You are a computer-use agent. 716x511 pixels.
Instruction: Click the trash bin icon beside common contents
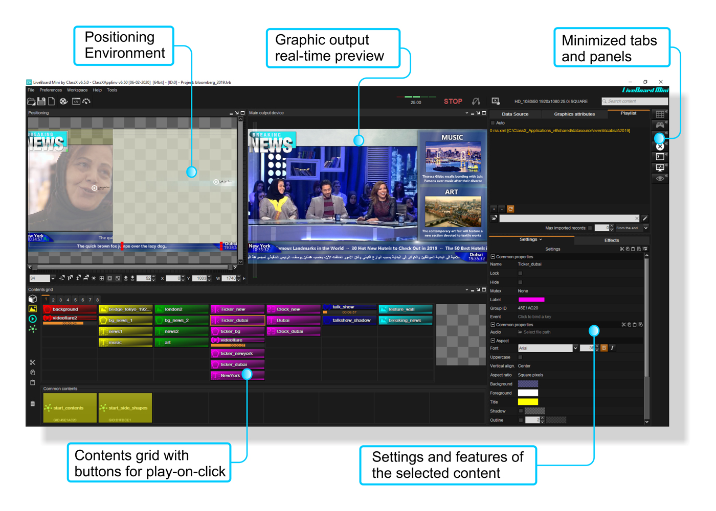33,404
